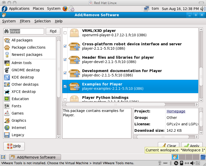206x166 pixels.
Task: Check the VRML/X3D player package checkbox
Action: coord(65,33)
